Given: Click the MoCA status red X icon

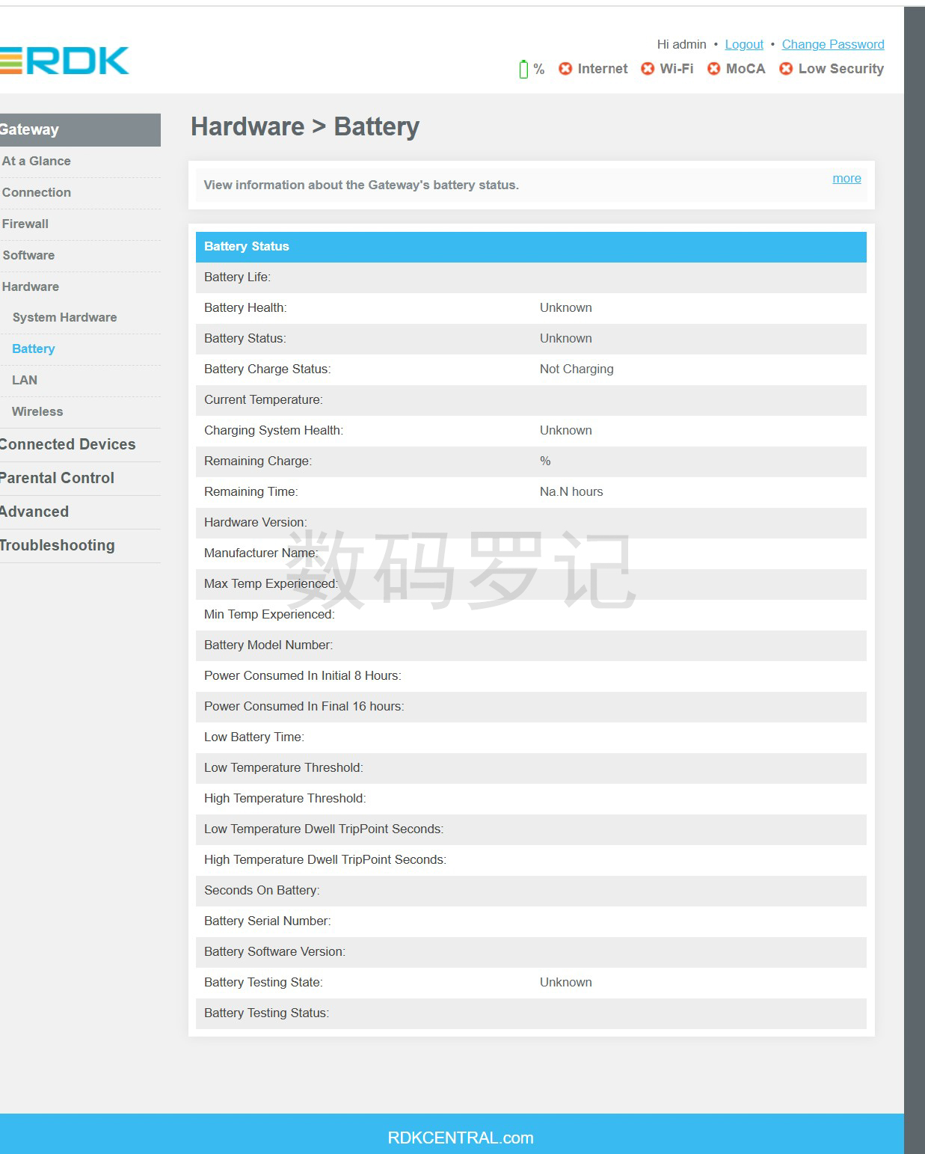Looking at the screenshot, I should click(x=713, y=69).
